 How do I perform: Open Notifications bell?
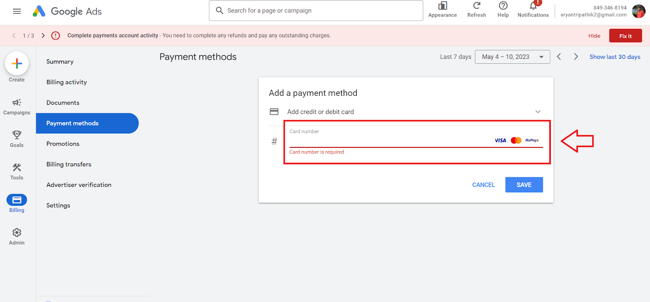click(x=533, y=10)
